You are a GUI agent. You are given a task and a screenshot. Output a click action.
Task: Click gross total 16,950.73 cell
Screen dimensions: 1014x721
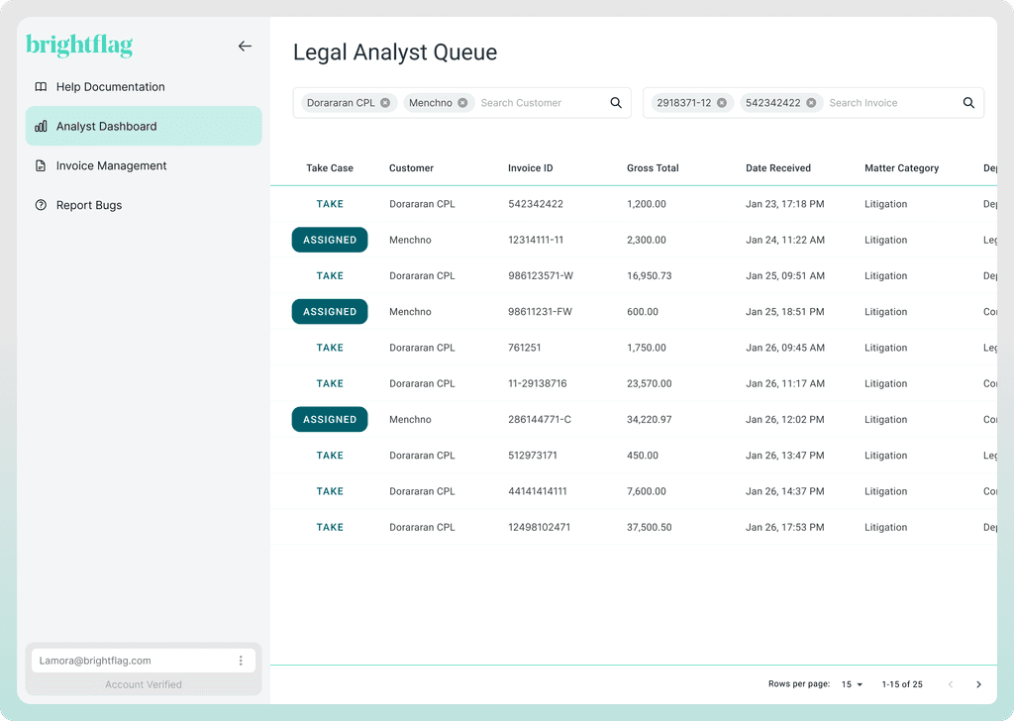(650, 275)
